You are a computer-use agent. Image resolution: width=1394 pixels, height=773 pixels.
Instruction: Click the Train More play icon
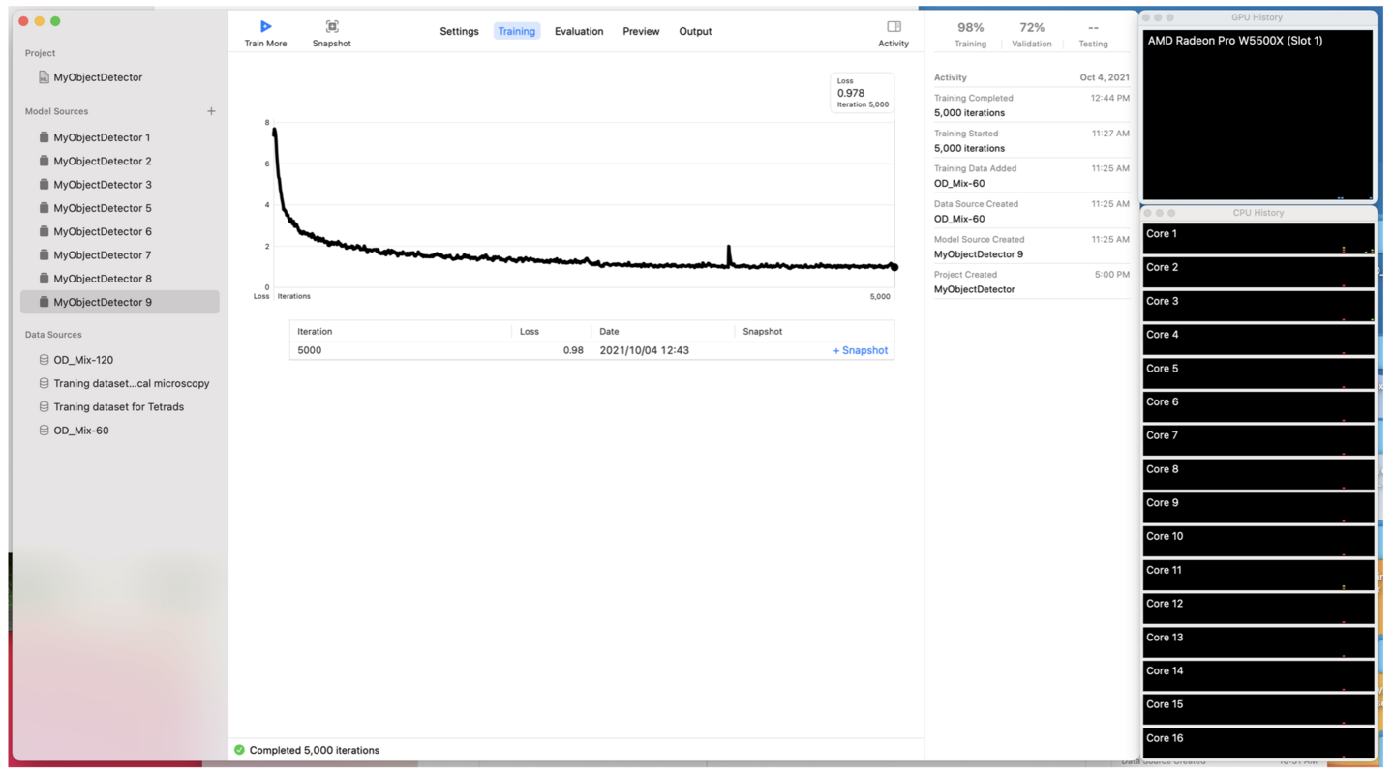(265, 27)
